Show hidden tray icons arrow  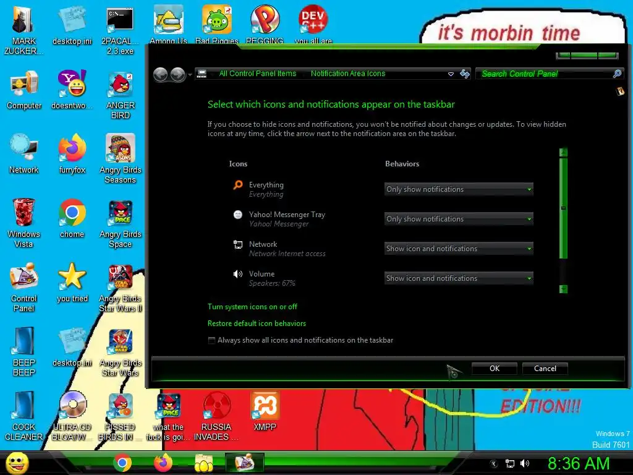(x=494, y=464)
